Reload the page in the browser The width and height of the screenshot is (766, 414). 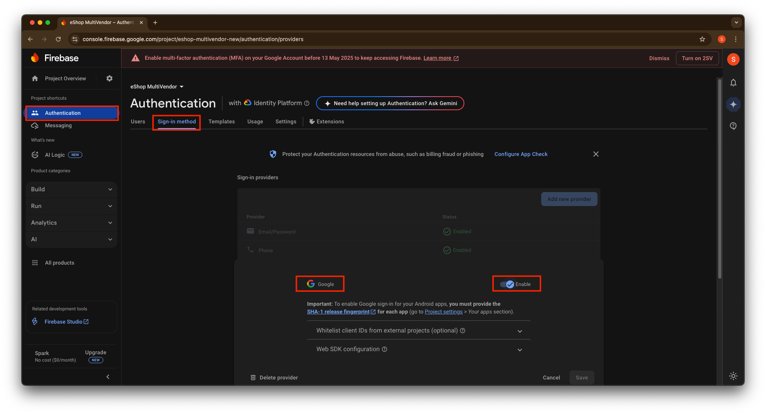click(58, 39)
